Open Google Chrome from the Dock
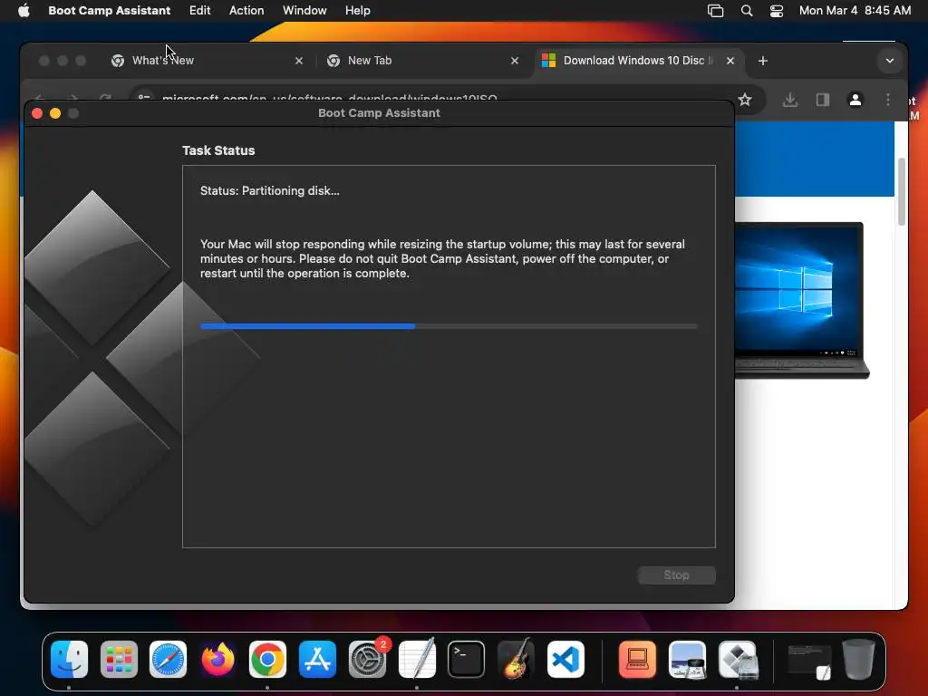The image size is (928, 696). tap(267, 659)
